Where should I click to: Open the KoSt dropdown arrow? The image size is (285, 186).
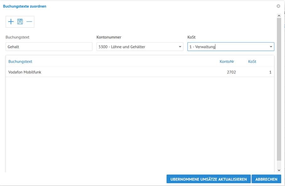[271, 47]
